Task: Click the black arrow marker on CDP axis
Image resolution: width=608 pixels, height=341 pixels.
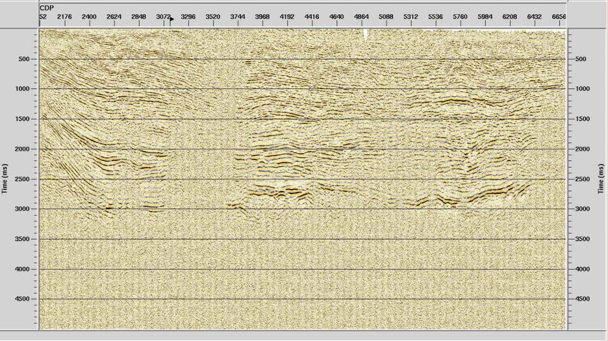Action: [x=172, y=20]
